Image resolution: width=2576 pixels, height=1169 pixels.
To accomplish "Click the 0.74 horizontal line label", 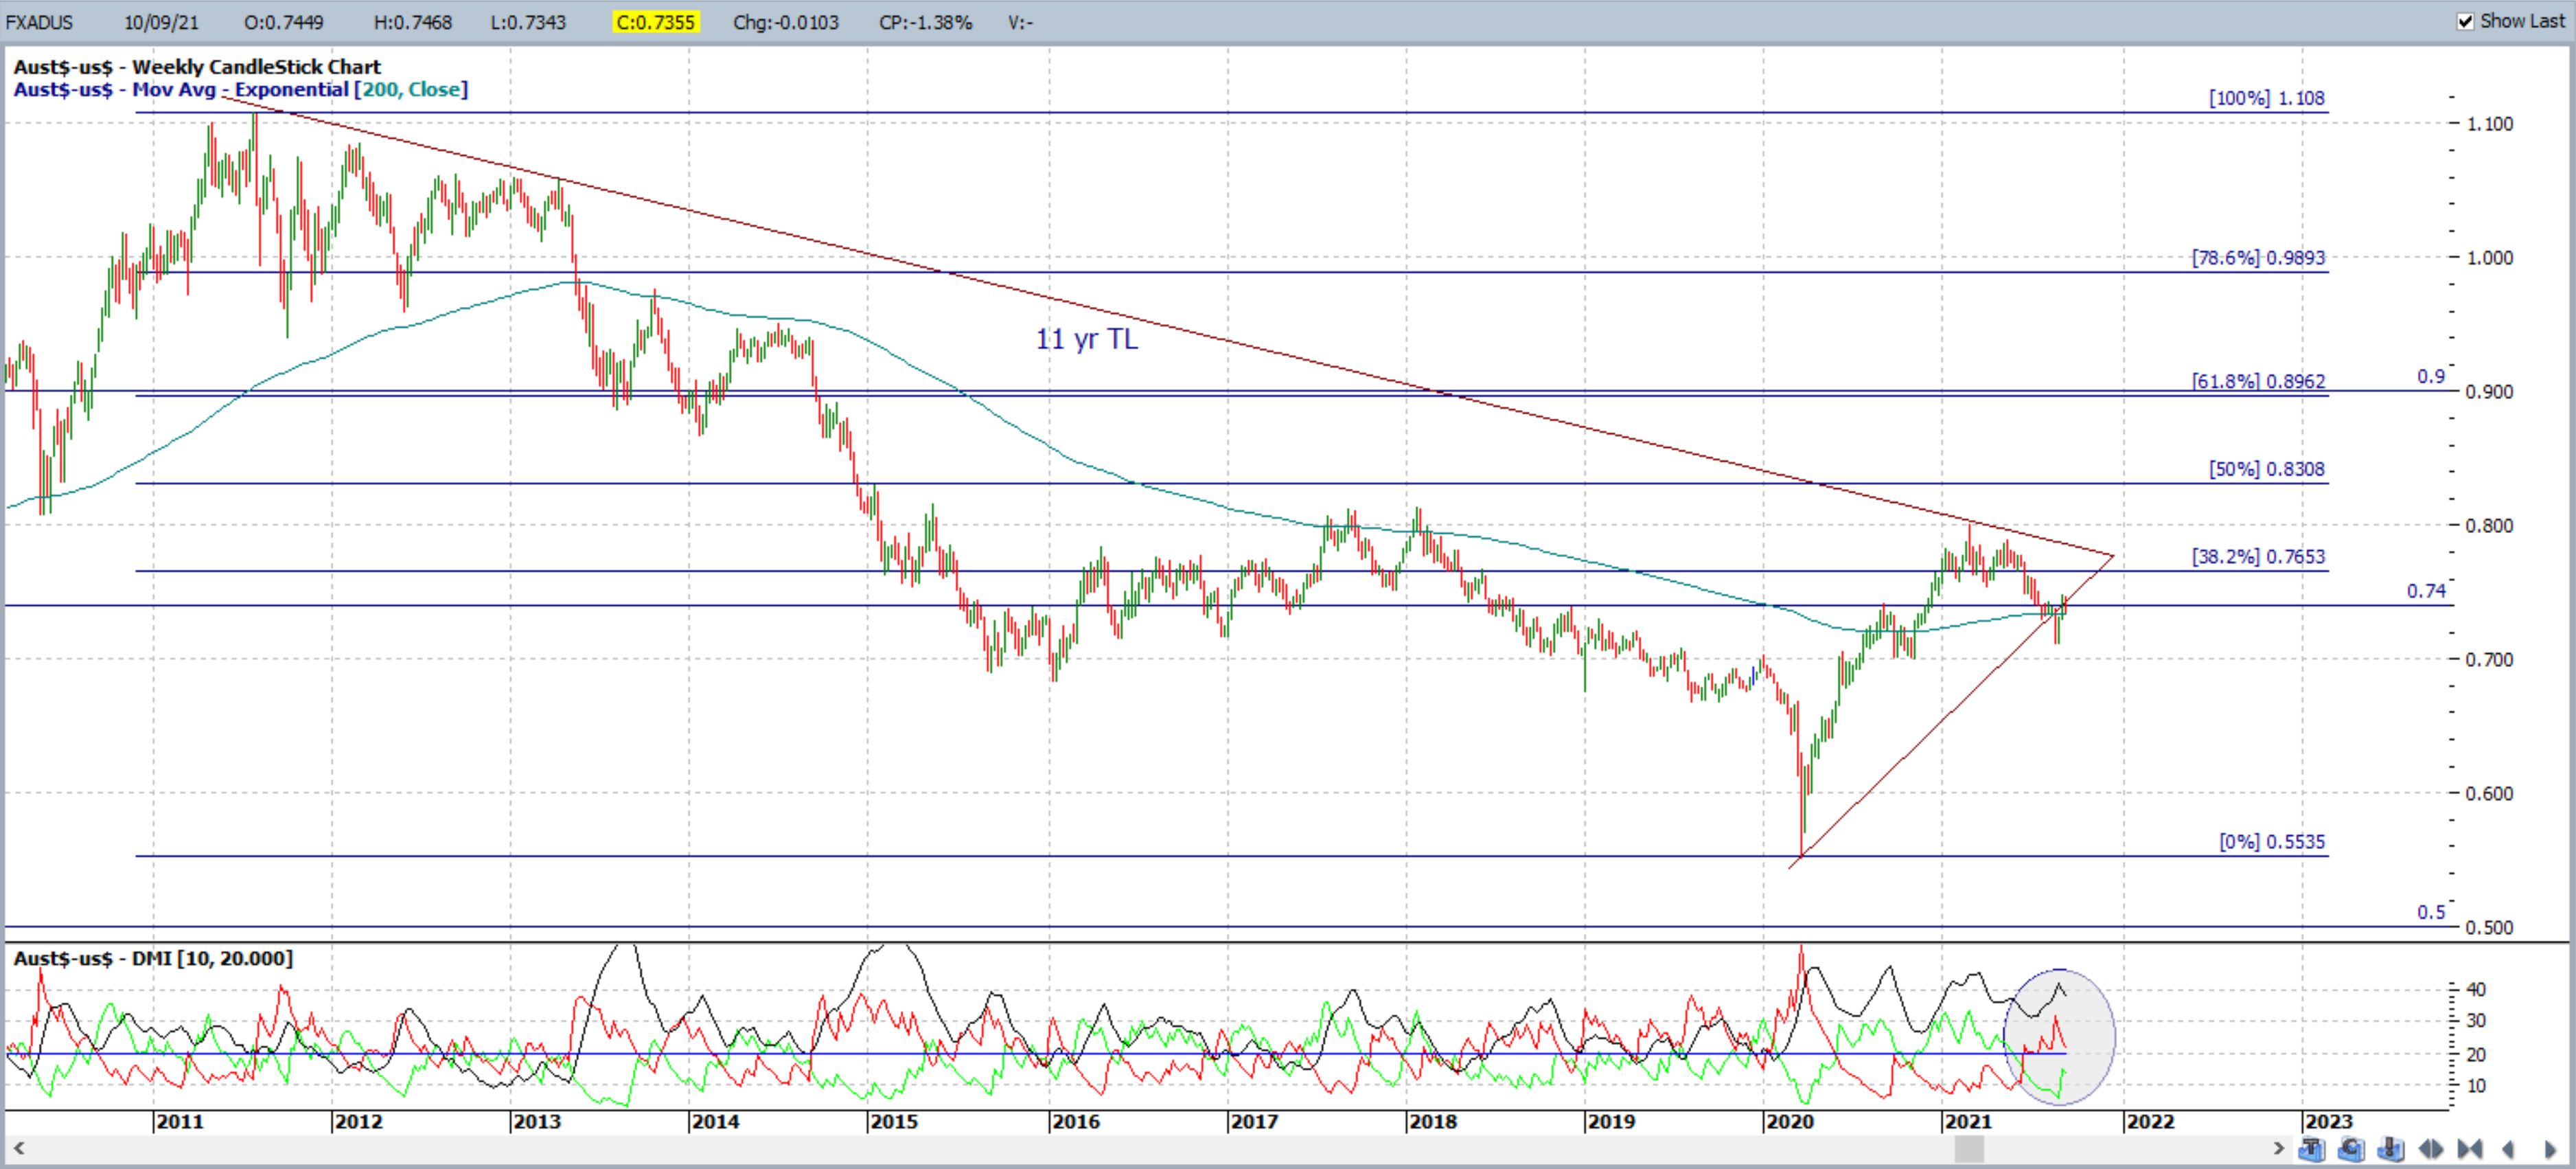I will [x=2426, y=591].
